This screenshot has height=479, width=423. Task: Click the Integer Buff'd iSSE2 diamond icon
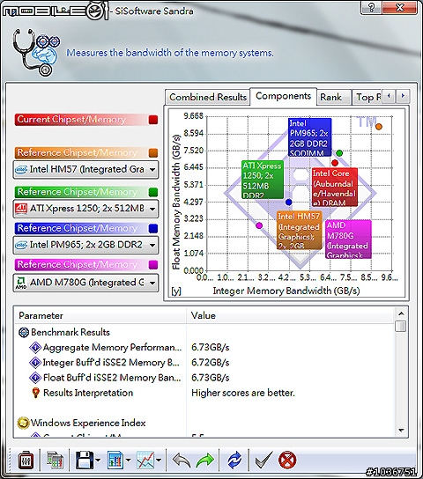[x=35, y=363]
